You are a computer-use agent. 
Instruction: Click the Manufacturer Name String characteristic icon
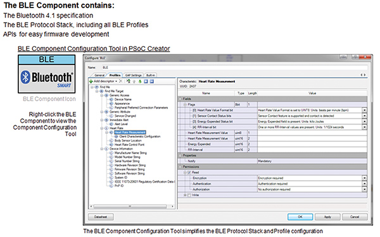(111, 153)
